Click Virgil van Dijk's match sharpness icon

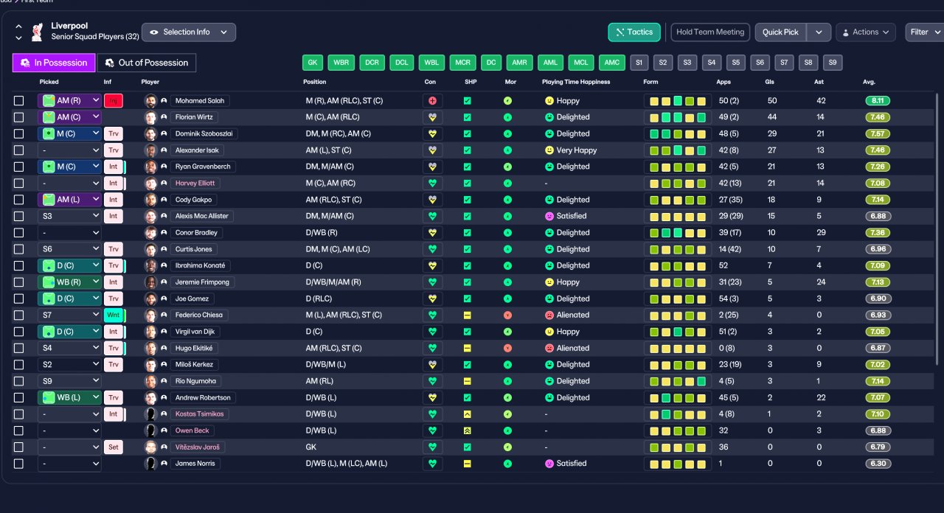[467, 332]
